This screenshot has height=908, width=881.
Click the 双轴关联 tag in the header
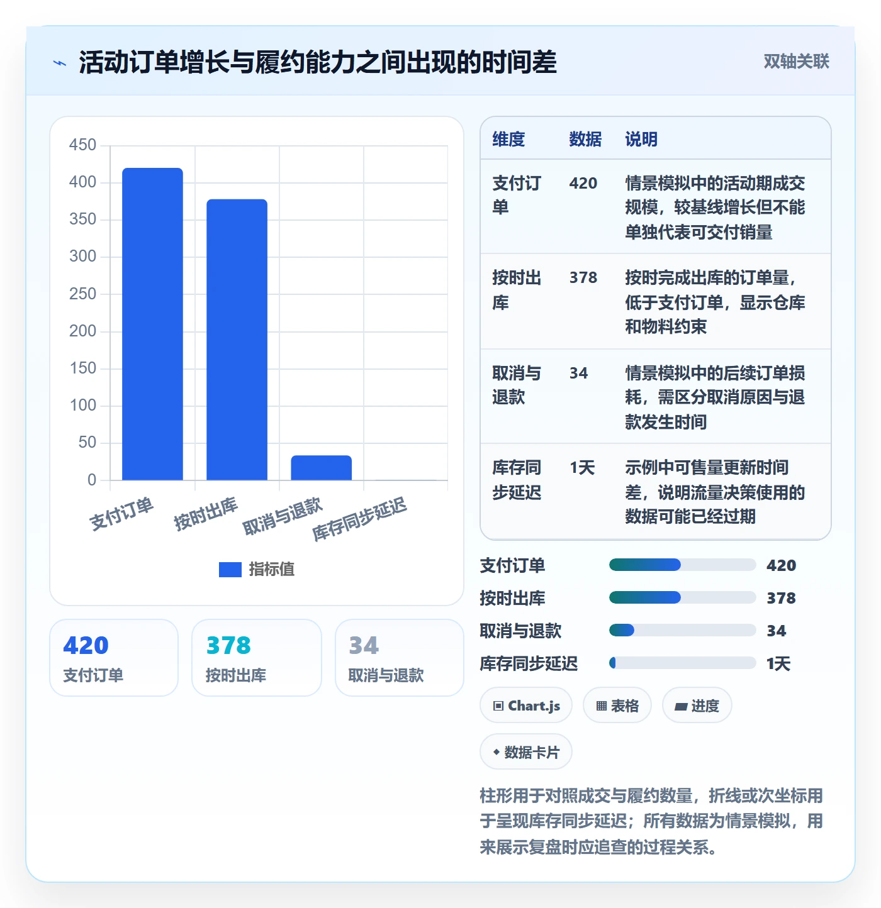point(796,62)
